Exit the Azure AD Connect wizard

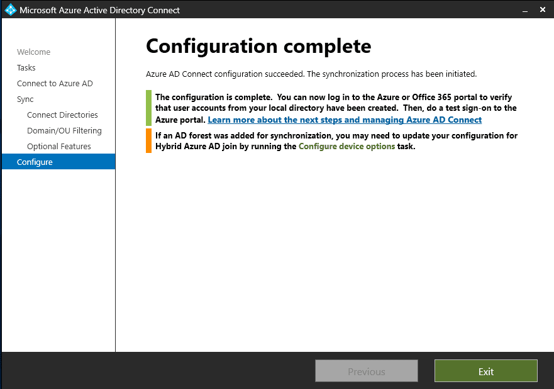coord(486,371)
